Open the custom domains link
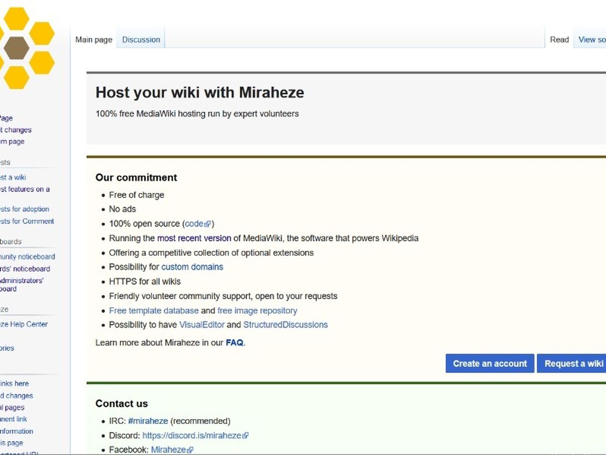606x455 pixels. click(x=192, y=267)
